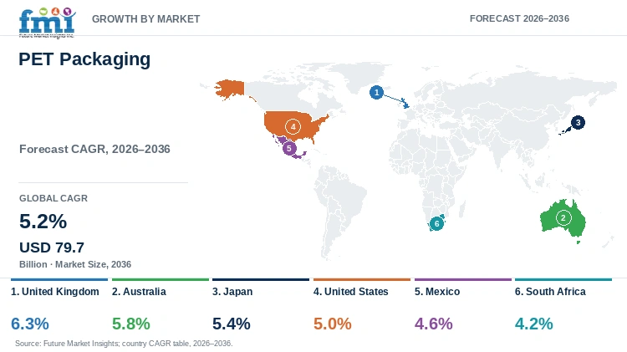The height and width of the screenshot is (352, 627).
Task: Click the blue color bar above United Kingdom
Action: click(x=59, y=279)
